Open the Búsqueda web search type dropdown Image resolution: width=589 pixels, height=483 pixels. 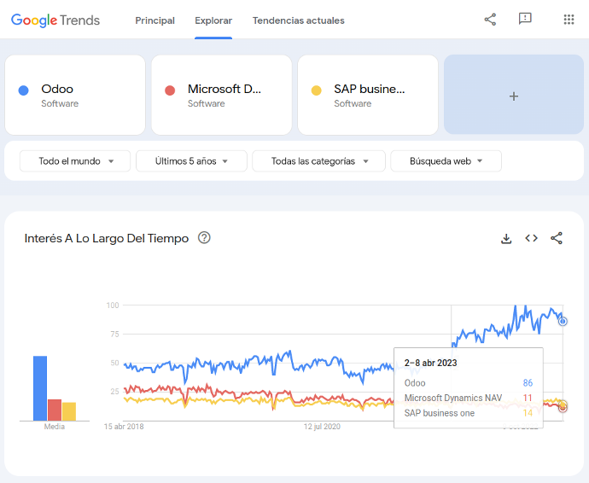446,161
